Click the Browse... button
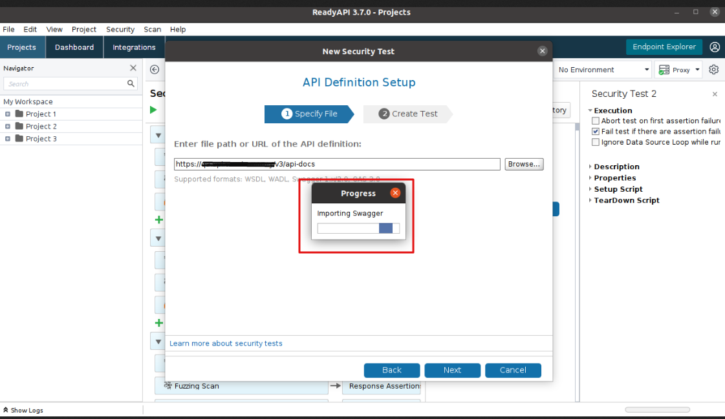Viewport: 725px width, 419px height. [524, 164]
